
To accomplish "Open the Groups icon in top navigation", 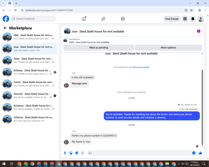I will pyautogui.click(x=122, y=19).
